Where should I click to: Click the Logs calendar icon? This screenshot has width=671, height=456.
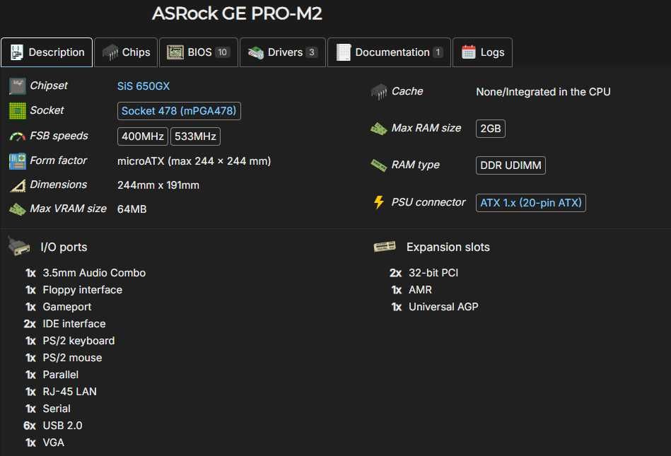[x=469, y=52]
